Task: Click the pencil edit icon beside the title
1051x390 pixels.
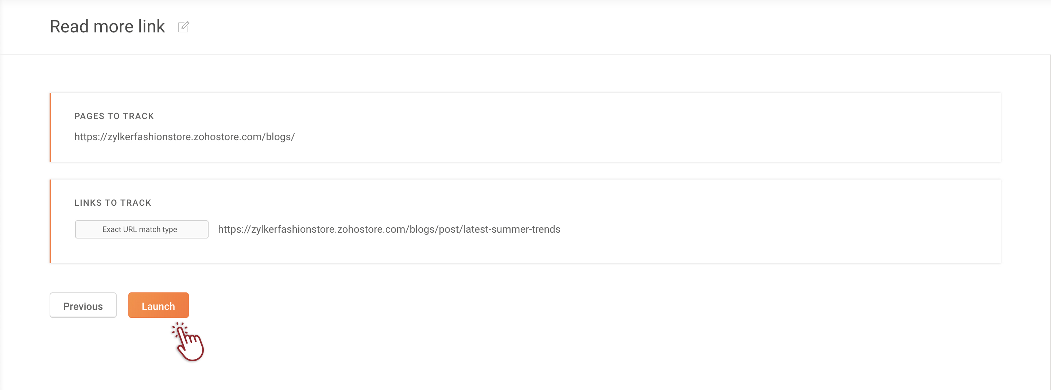Action: point(183,27)
